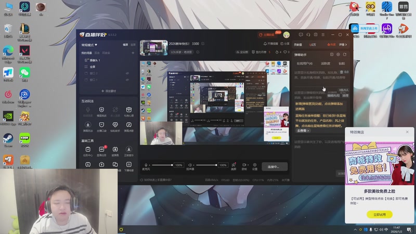Open 正版音乐 licensed music tool

point(128,151)
